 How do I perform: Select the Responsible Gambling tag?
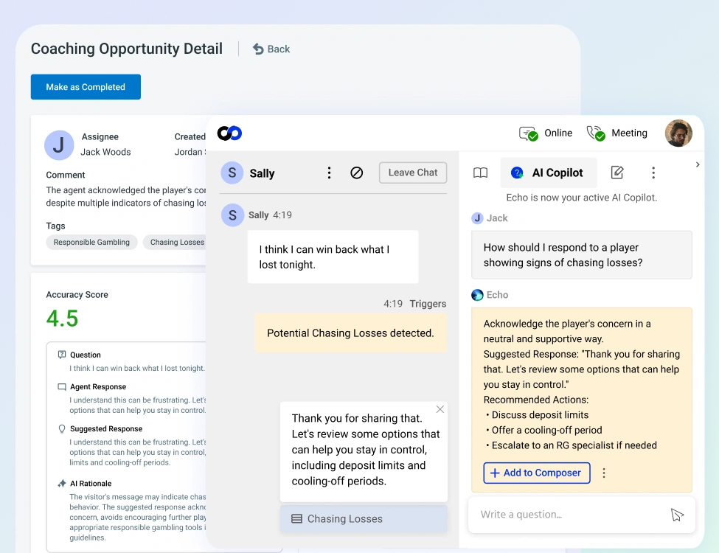pos(91,242)
